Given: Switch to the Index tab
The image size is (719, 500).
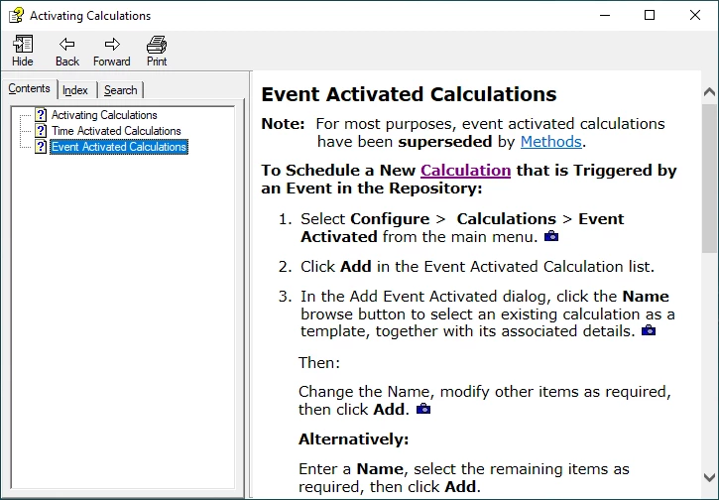Looking at the screenshot, I should click(75, 90).
